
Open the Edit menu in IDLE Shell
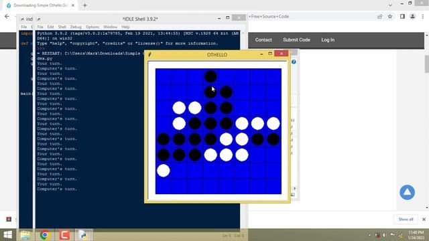[x=50, y=27]
